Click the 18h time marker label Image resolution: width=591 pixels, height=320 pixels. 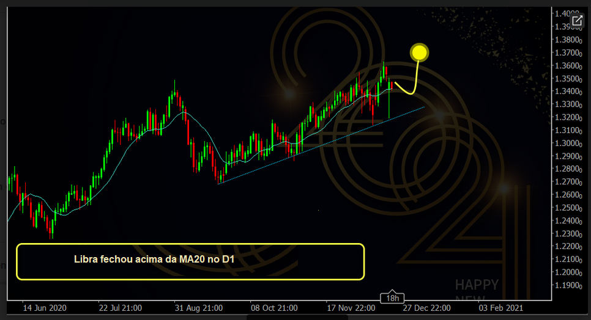click(392, 298)
